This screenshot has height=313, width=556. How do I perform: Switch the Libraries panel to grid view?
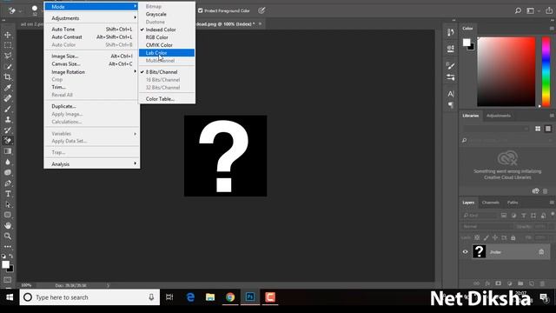(538, 129)
